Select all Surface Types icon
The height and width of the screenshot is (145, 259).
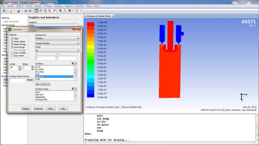click(73, 89)
